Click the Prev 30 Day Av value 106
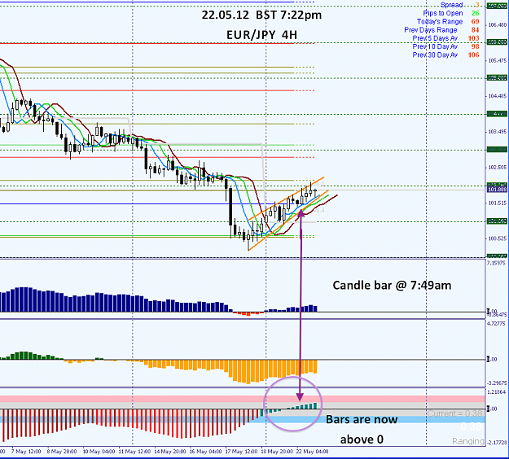This screenshot has width=509, height=459. tap(474, 55)
